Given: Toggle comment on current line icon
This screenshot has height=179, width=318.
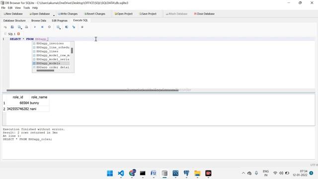Looking at the screenshot, I should point(82,27).
